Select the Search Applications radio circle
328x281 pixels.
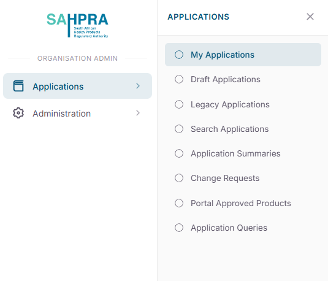click(x=179, y=129)
